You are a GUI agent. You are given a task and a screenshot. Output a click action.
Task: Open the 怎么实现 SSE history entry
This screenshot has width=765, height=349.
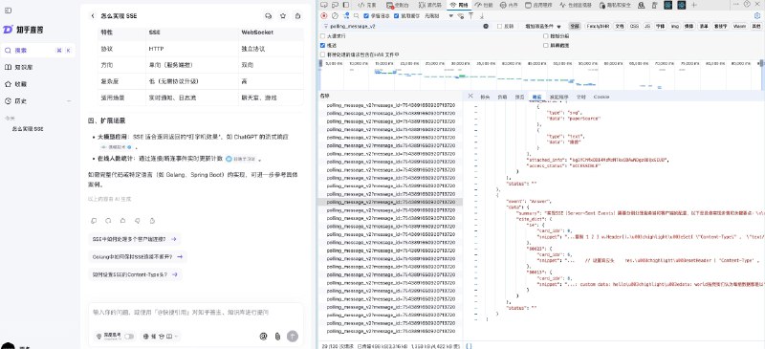28,129
